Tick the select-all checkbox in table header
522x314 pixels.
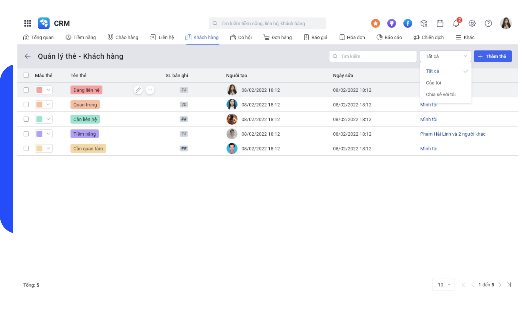coord(26,75)
